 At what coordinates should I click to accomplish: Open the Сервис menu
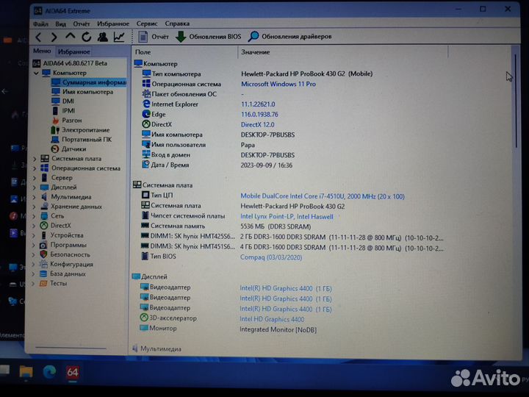(147, 24)
